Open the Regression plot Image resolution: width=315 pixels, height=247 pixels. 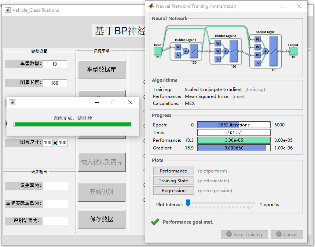(x=173, y=191)
